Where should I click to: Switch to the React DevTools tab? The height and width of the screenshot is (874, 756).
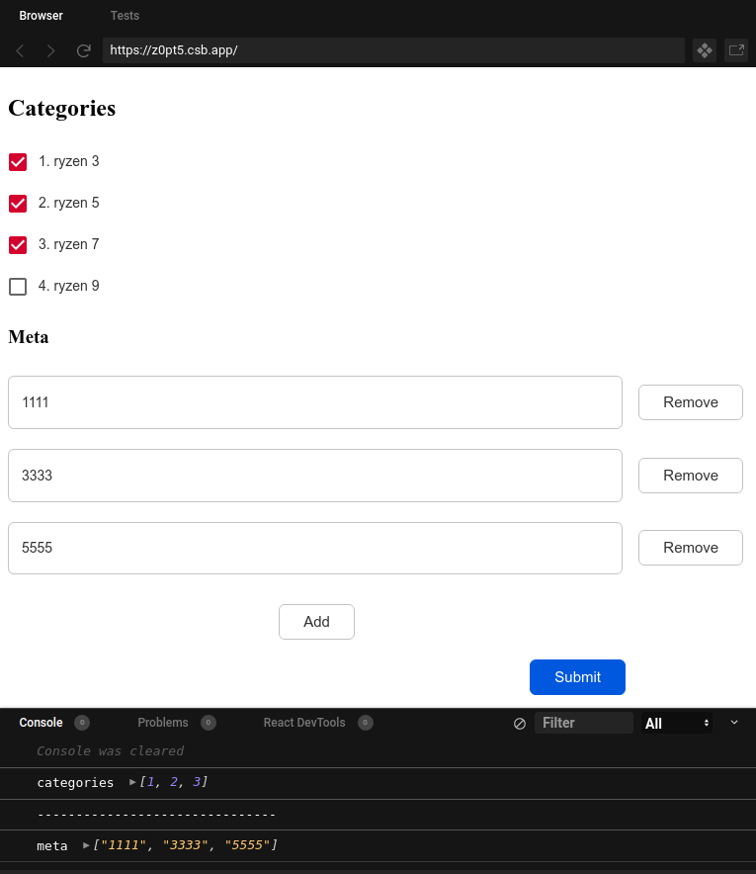[304, 723]
